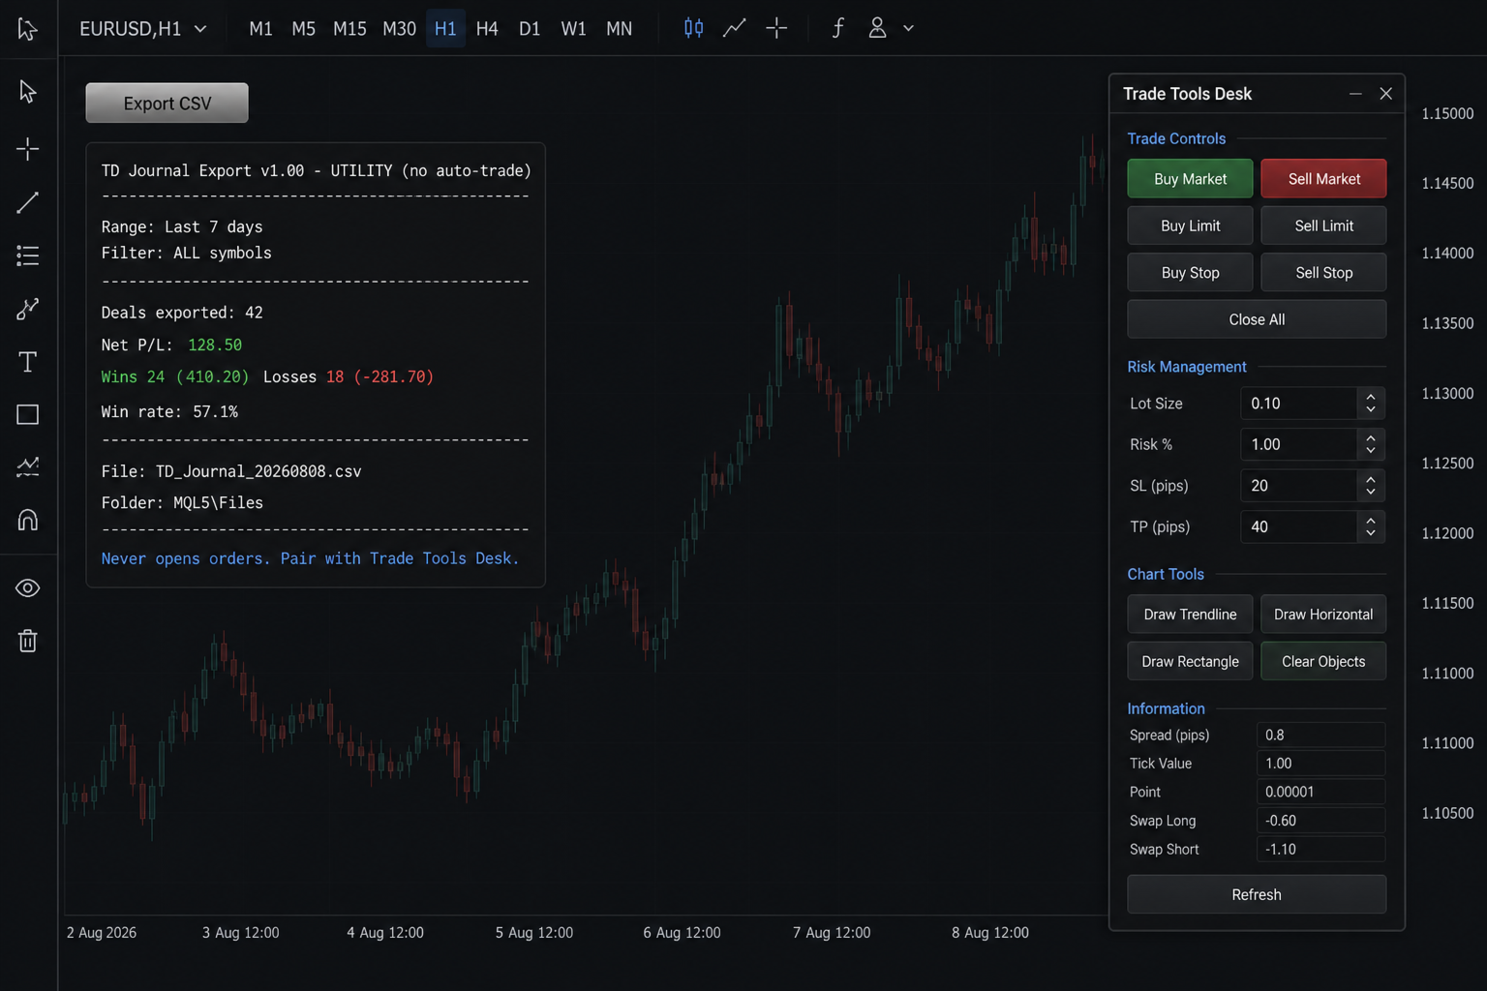The width and height of the screenshot is (1487, 991).
Task: Select the rectangle shape tool
Action: coord(28,414)
